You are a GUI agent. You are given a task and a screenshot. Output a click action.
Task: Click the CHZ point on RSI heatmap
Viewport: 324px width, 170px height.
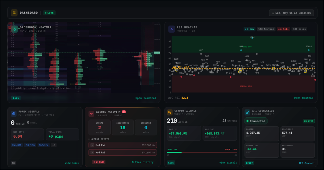(201, 54)
